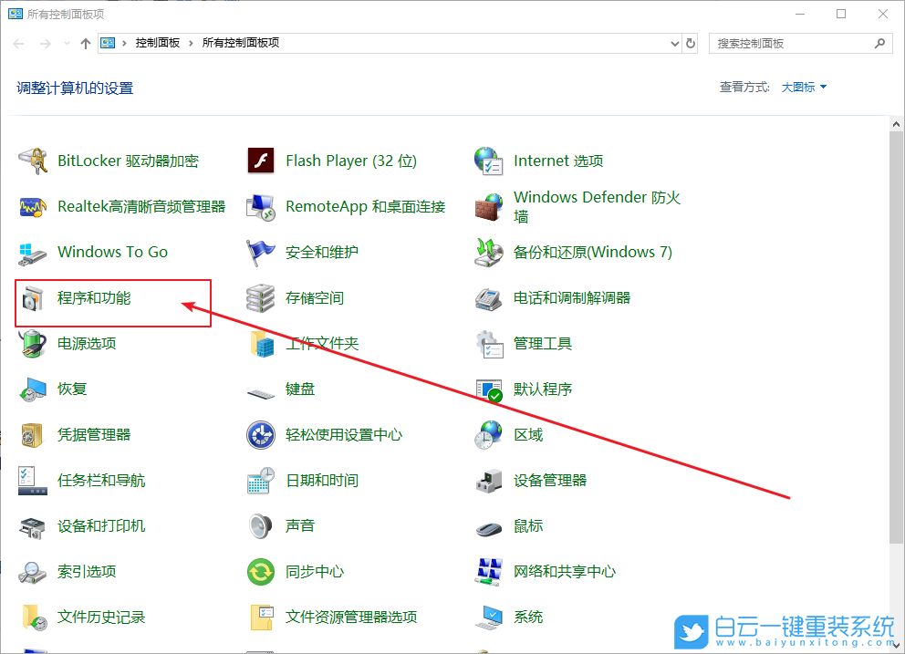Viewport: 905px width, 654px height.
Task: Launch Realtek高清晰音频管理器
Action: [x=141, y=206]
